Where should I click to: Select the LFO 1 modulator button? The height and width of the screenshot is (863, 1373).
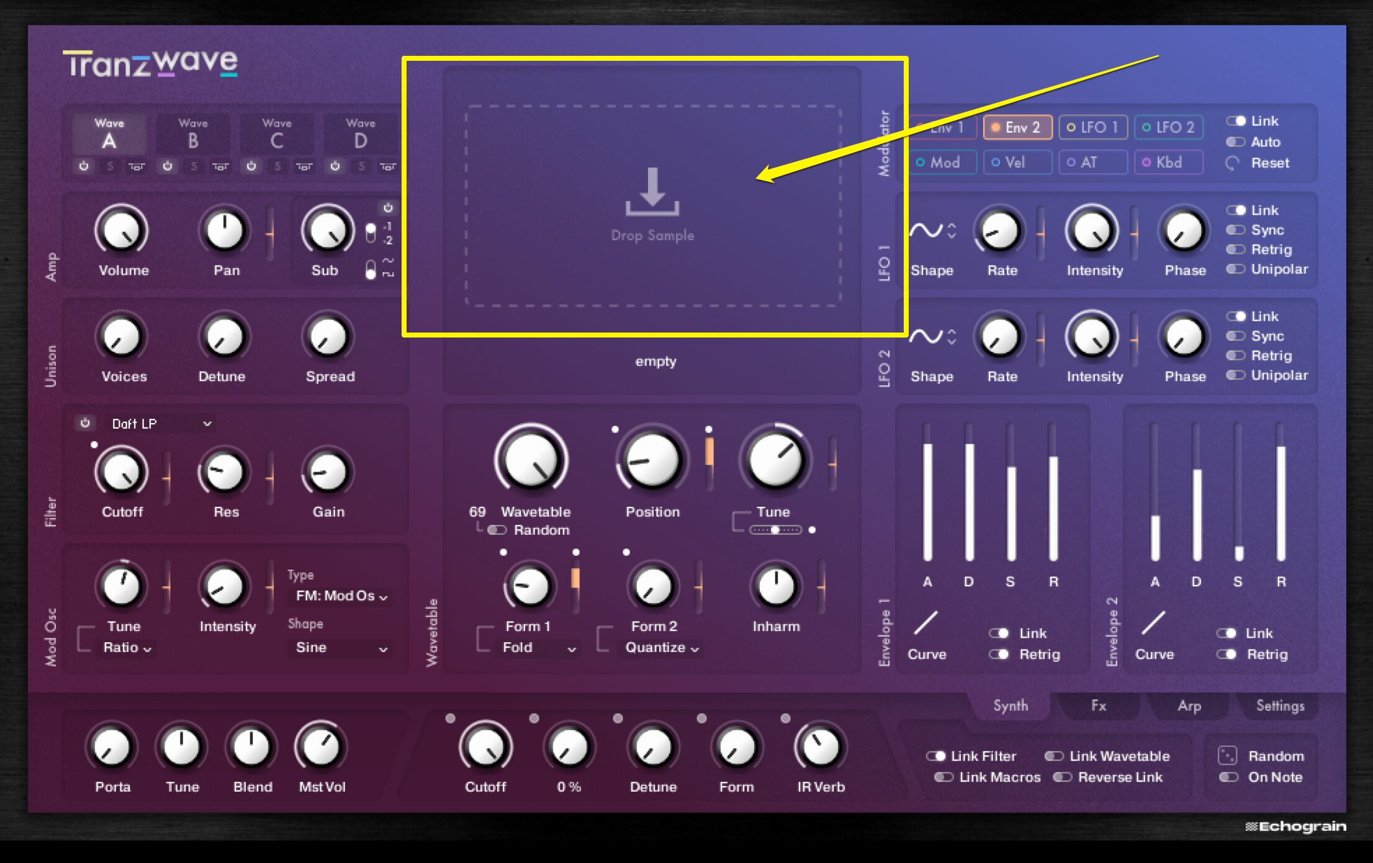1093,127
